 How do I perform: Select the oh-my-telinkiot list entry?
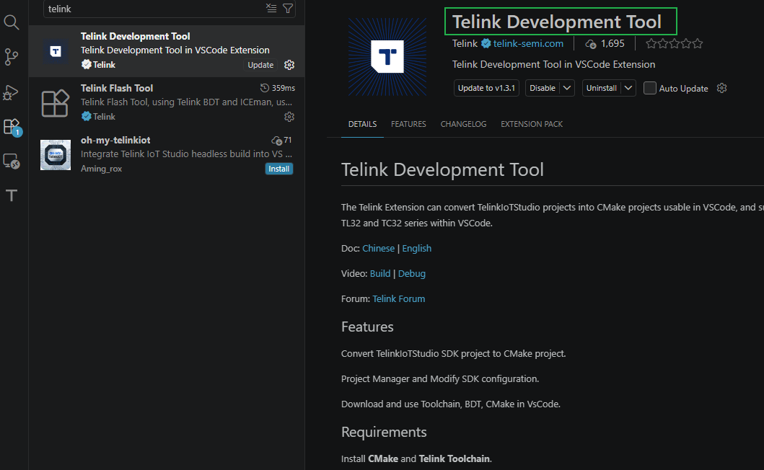coord(167,155)
